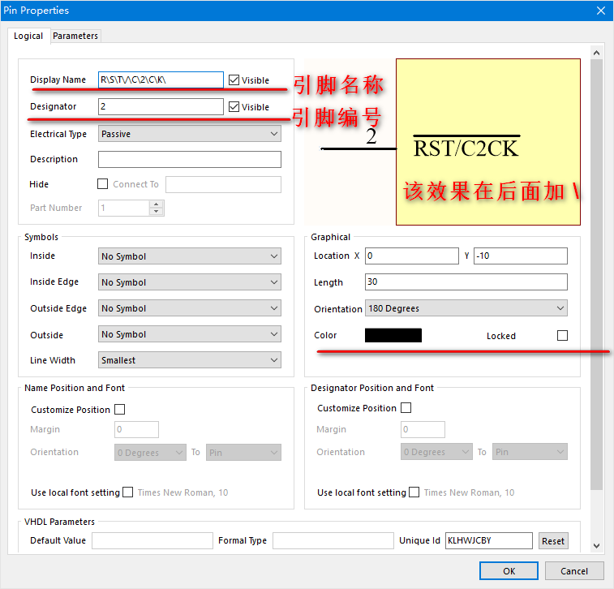The width and height of the screenshot is (614, 589).
Task: Open the Electrical Type dropdown
Action: point(189,134)
